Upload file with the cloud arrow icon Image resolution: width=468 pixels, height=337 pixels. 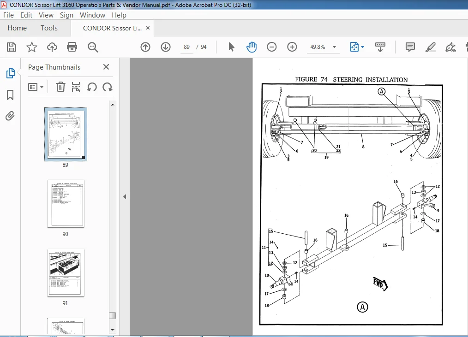(x=52, y=47)
